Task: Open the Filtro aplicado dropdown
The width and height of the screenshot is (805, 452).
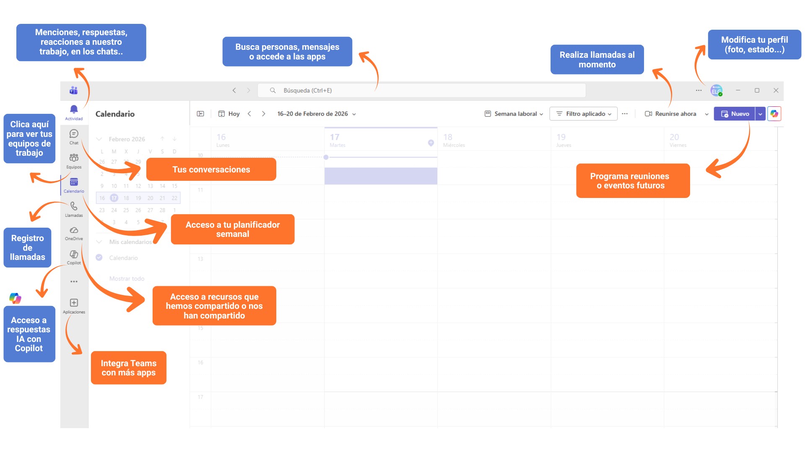Action: click(x=583, y=114)
